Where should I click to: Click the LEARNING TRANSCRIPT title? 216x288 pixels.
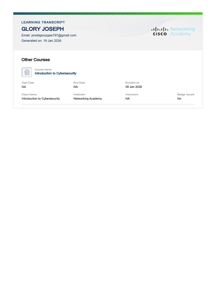(x=43, y=22)
